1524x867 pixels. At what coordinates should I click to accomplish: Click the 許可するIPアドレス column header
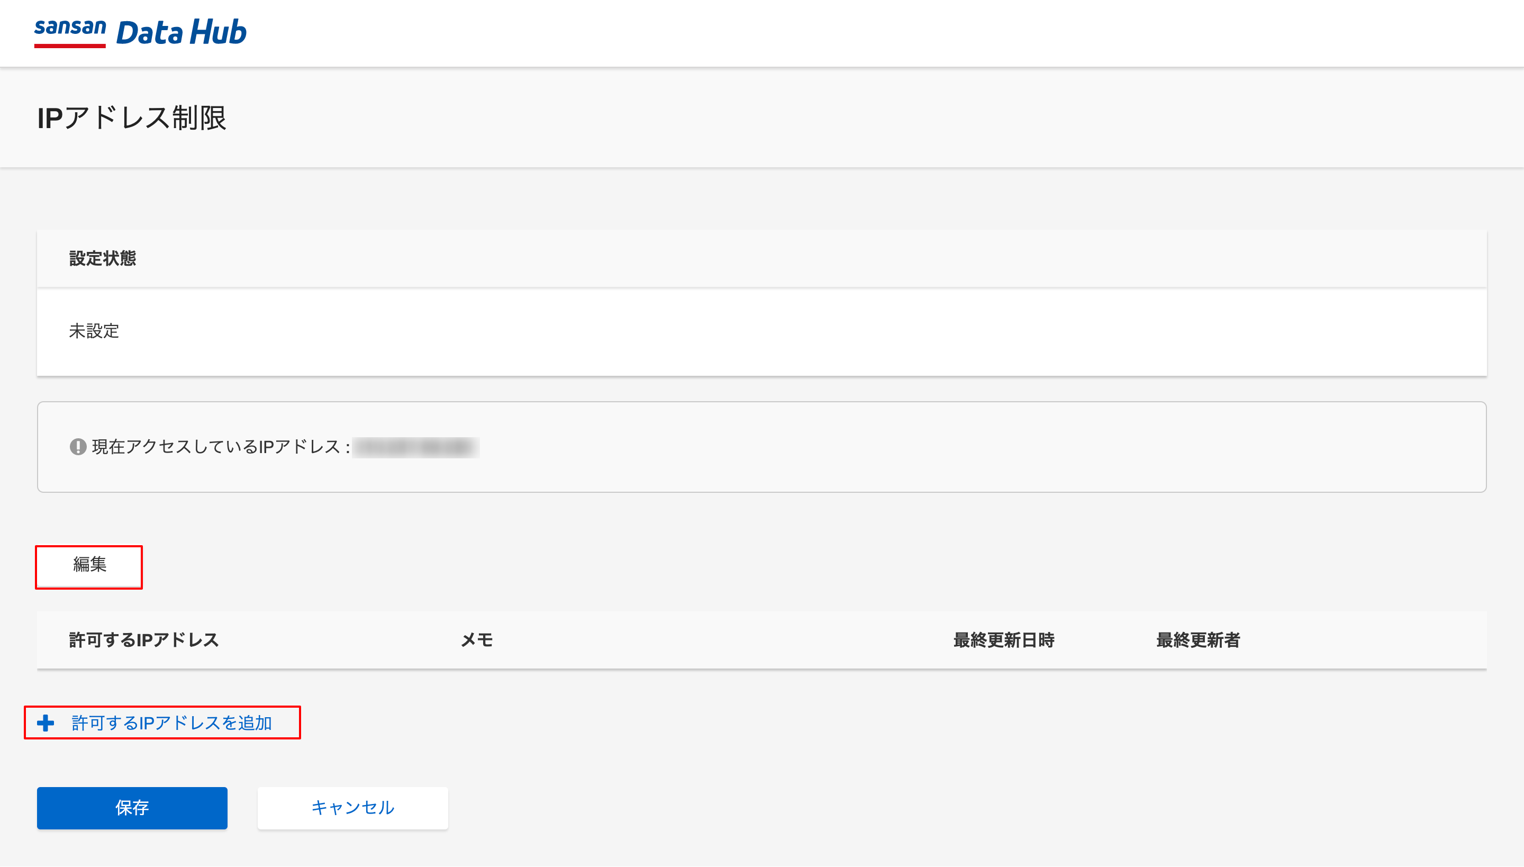click(144, 640)
